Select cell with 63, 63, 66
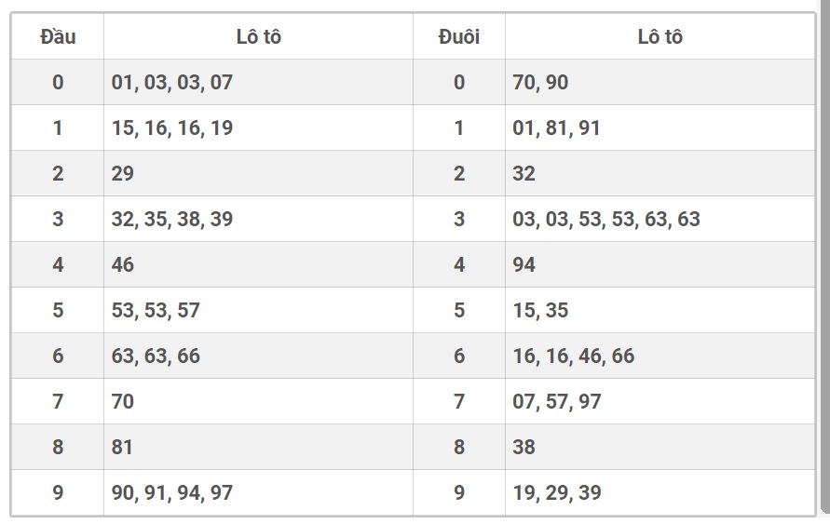Viewport: 830px width, 524px height. click(258, 356)
